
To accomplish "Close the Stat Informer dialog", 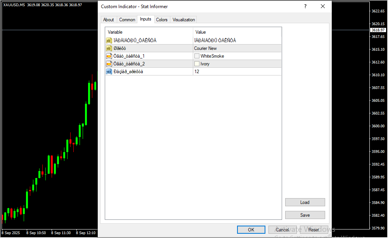I will 323,7.
